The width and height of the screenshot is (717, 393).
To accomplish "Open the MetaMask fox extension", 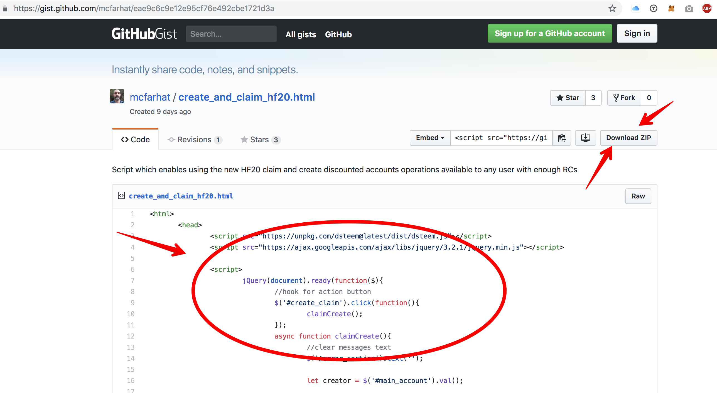I will tap(671, 9).
